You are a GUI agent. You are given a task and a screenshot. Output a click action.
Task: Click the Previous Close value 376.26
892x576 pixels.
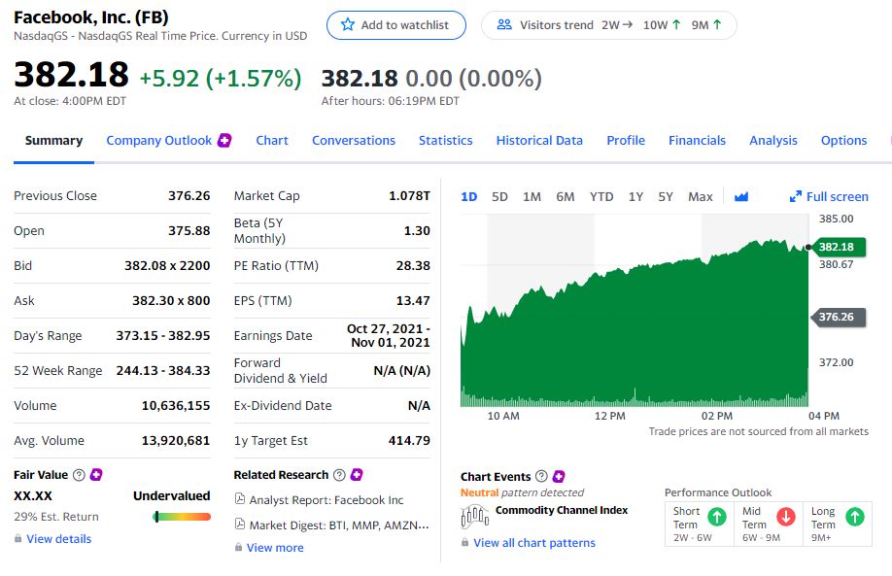tap(189, 195)
